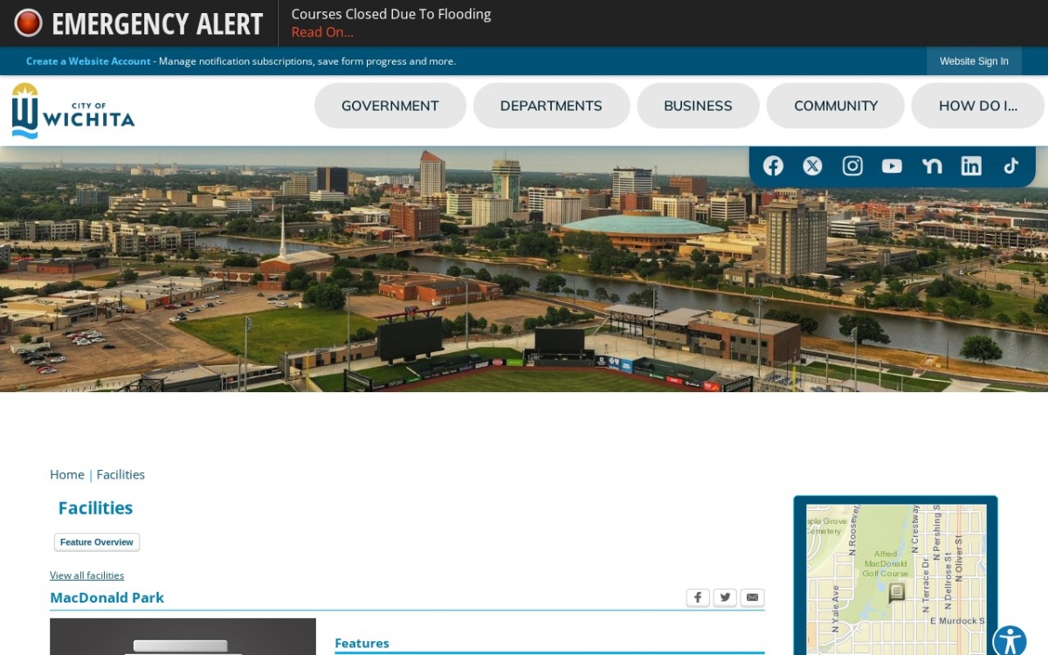Open the TikTok social icon

point(1010,166)
